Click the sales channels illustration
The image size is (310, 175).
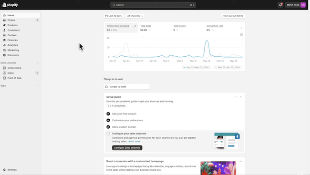[x=227, y=141]
